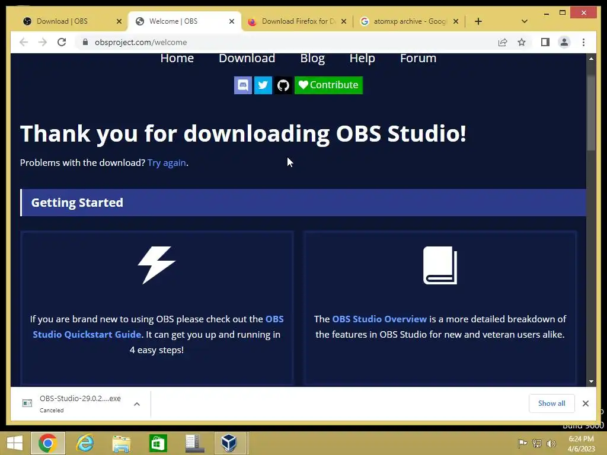Image resolution: width=607 pixels, height=455 pixels.
Task: Open the Forum nav item
Action: coord(418,58)
